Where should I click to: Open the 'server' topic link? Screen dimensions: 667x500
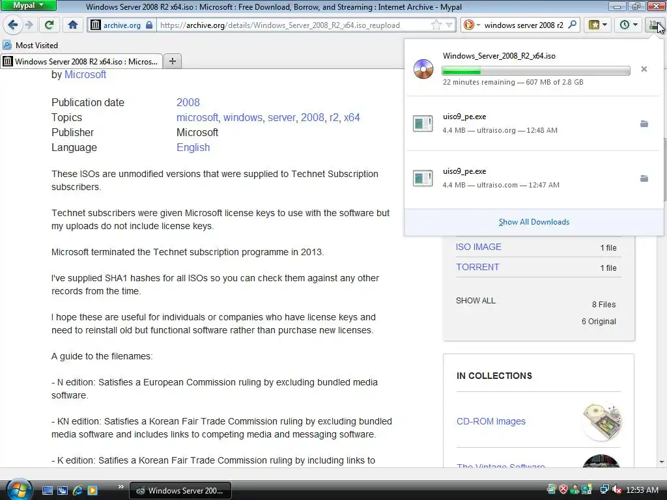[281, 117]
